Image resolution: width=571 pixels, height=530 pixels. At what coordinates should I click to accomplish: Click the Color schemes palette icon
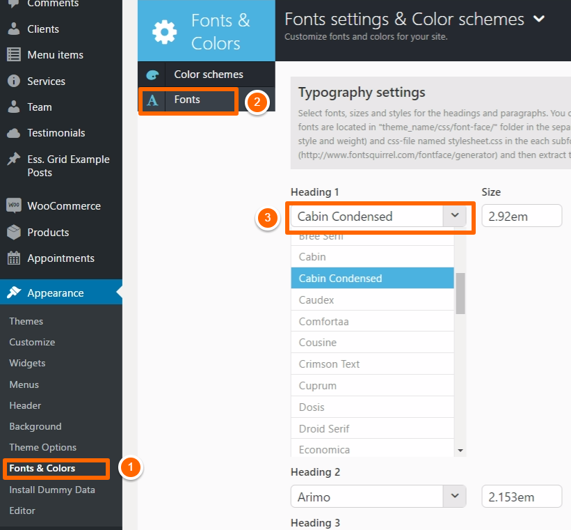(x=152, y=75)
